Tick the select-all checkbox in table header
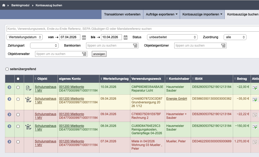The width and height of the screenshot is (259, 157). coord(18,79)
